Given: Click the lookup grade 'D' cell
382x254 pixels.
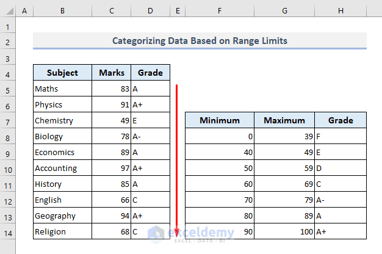Looking at the screenshot, I should coord(341,168).
